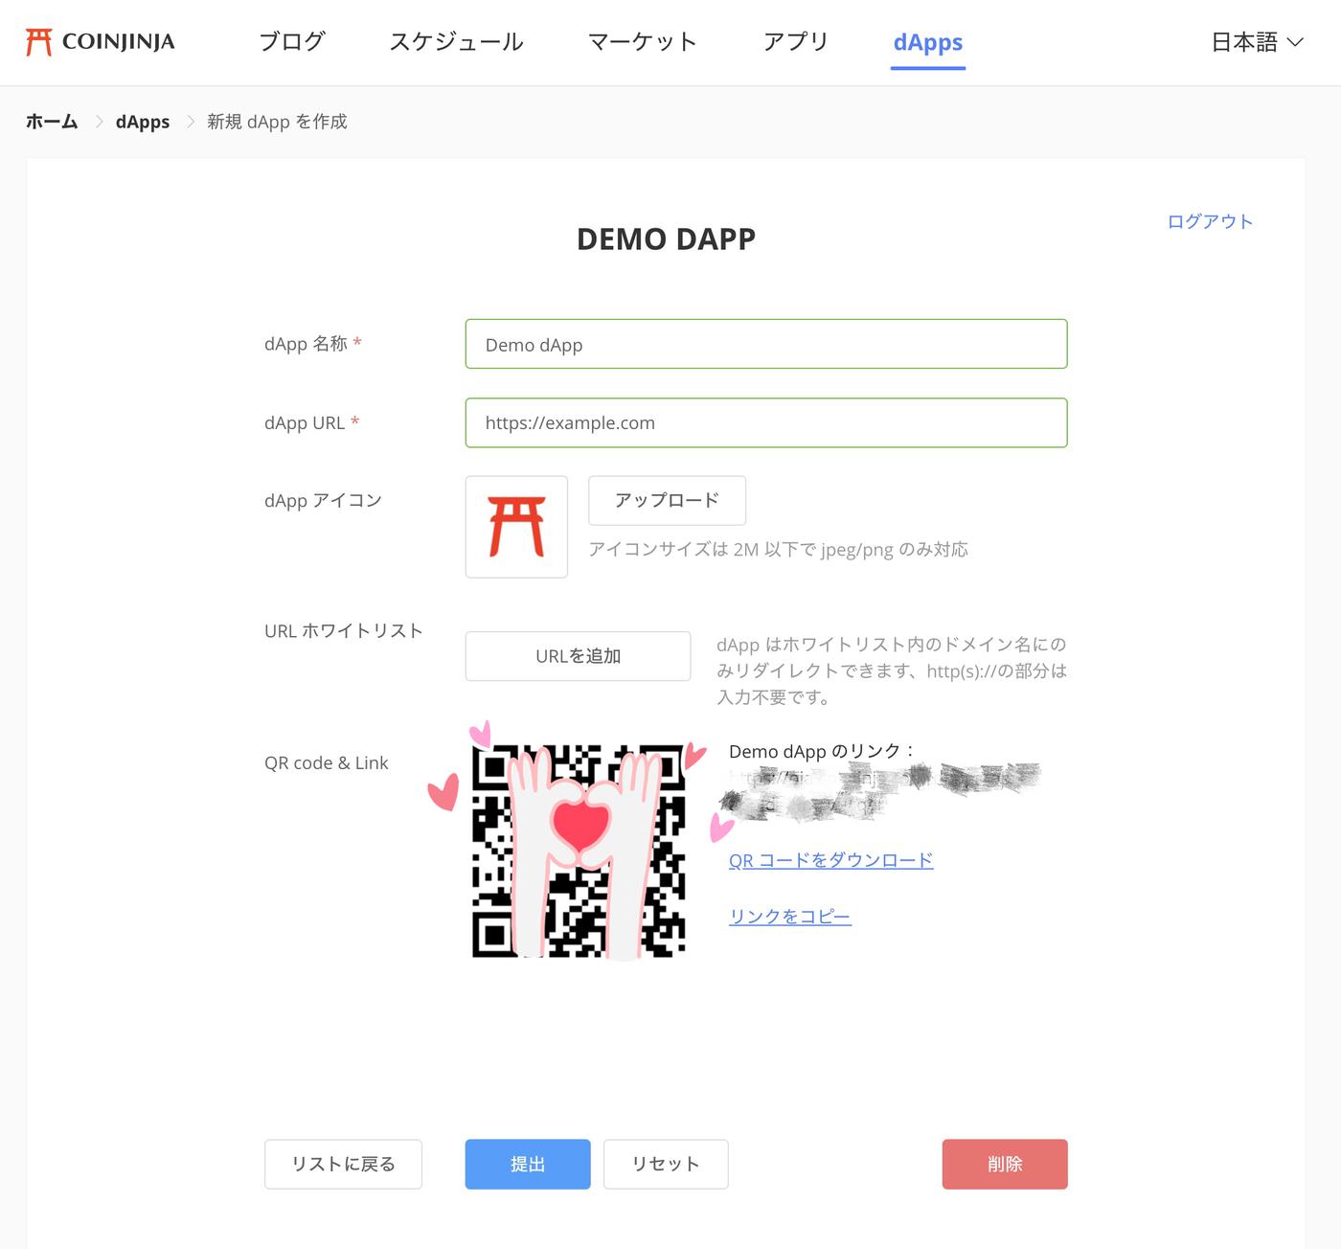Click the QR code & Link label
This screenshot has height=1249, width=1341.
(326, 762)
